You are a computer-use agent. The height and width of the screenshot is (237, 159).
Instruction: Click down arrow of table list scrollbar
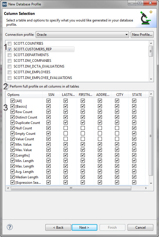[x=151, y=79]
